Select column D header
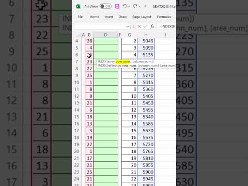The width and height of the screenshot is (248, 186). click(106, 35)
